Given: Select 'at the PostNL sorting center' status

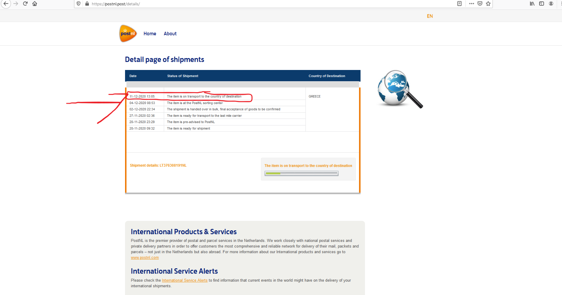Looking at the screenshot, I should click(x=195, y=103).
